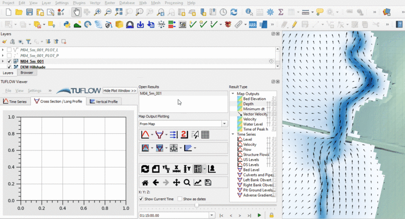Switch to the Time Series tab

tap(15, 101)
